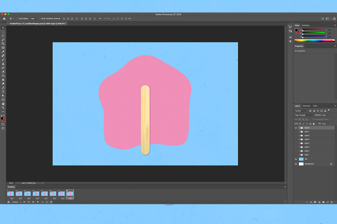Click the foreground color swatch in toolbar
Image resolution: width=337 pixels, height=224 pixels.
pos(2,119)
